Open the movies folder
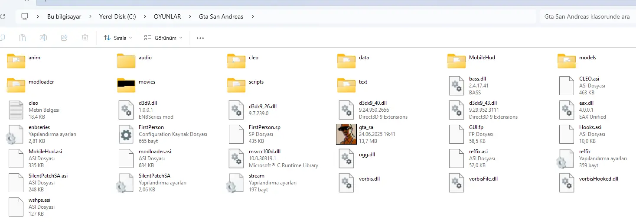636x223 pixels. tap(126, 85)
